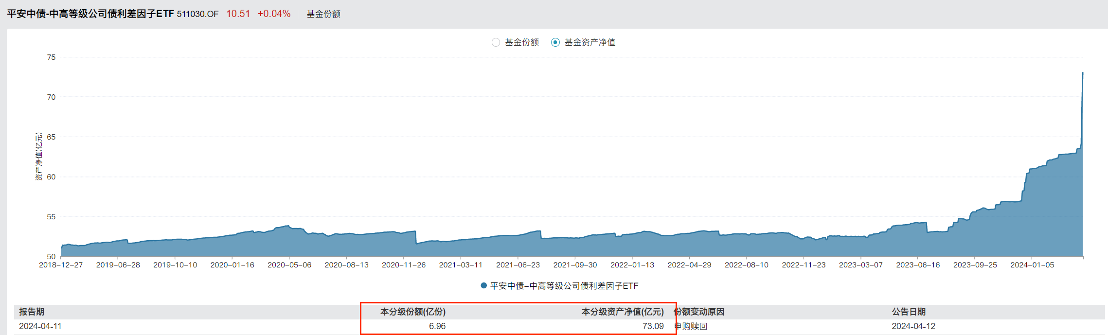Open the 基金份额 tab in header
This screenshot has width=1108, height=335.
pos(323,14)
